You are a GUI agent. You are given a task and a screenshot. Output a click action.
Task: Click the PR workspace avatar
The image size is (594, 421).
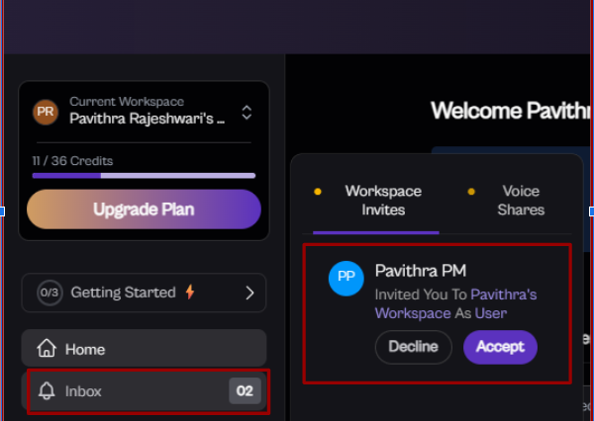45,112
